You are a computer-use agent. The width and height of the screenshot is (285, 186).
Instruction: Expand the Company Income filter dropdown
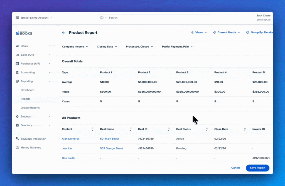[75, 47]
